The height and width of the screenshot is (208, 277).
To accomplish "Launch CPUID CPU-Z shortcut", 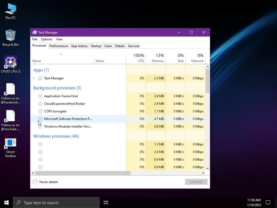I will click(x=11, y=64).
